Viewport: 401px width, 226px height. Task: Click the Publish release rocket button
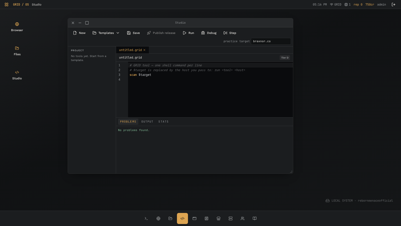(x=161, y=33)
